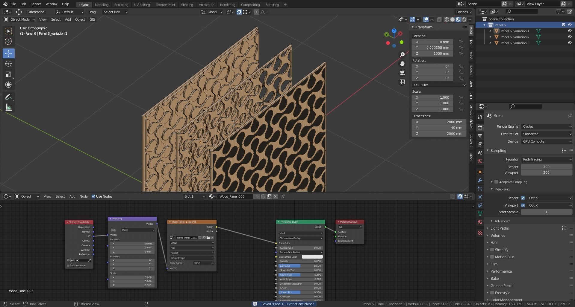575x307 pixels.
Task: Click the Subsurface Color white swatch
Action: click(312, 257)
